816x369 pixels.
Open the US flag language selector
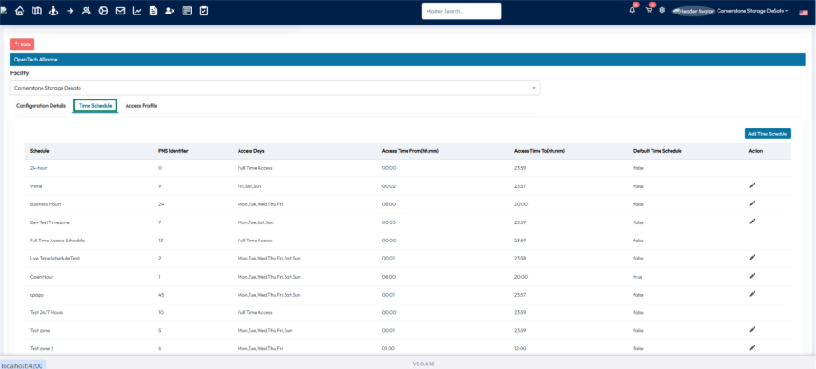[803, 12]
